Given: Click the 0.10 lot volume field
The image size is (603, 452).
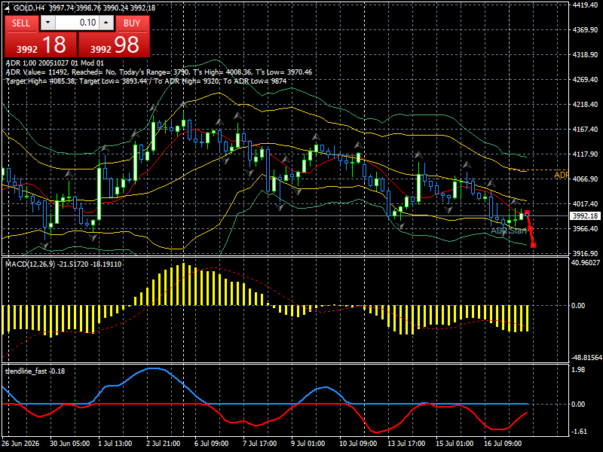Looking at the screenshot, I should click(x=77, y=23).
